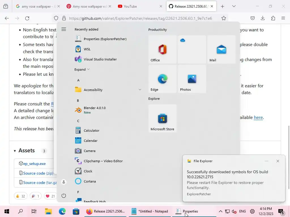Open Properties (ExplorerPatcher) from Recently added
This screenshot has height=217, width=290.
pyautogui.click(x=101, y=39)
